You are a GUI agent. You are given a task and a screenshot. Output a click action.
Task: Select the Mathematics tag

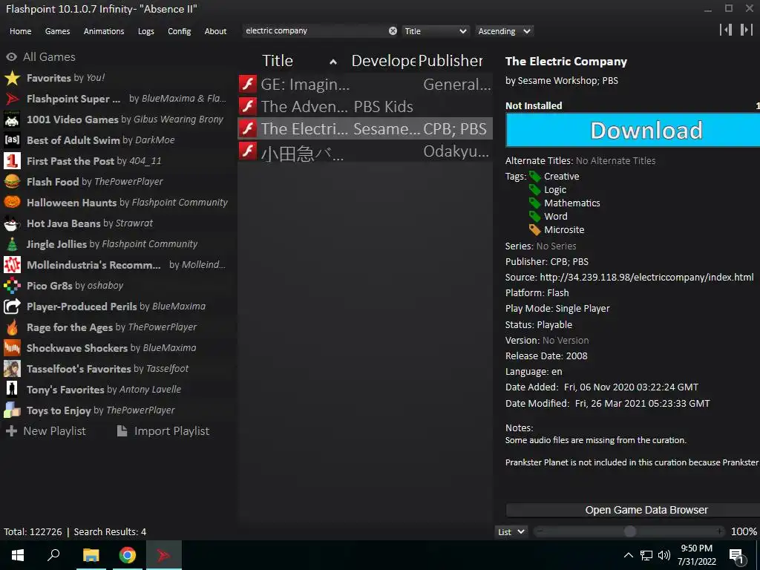click(572, 203)
